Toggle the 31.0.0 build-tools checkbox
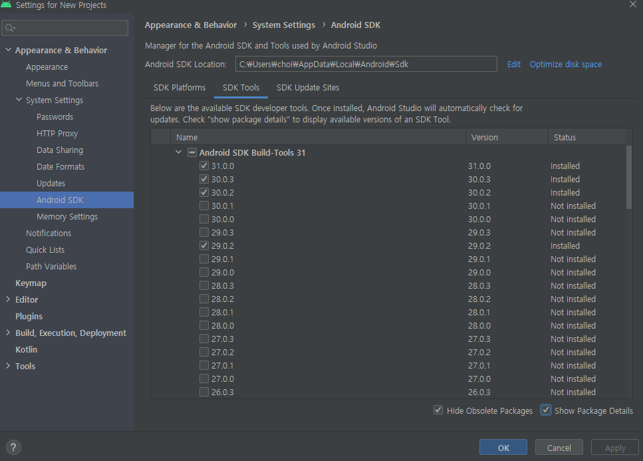This screenshot has height=461, width=643. coord(204,166)
